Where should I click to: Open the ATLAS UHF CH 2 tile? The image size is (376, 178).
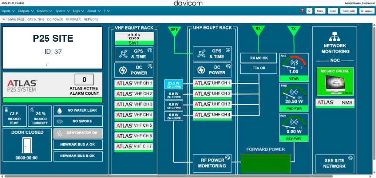[212, 95]
